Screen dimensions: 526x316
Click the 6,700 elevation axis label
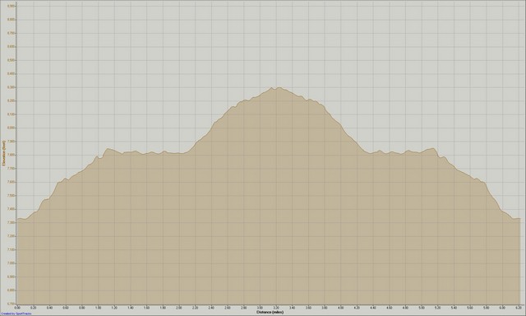coord(11,304)
